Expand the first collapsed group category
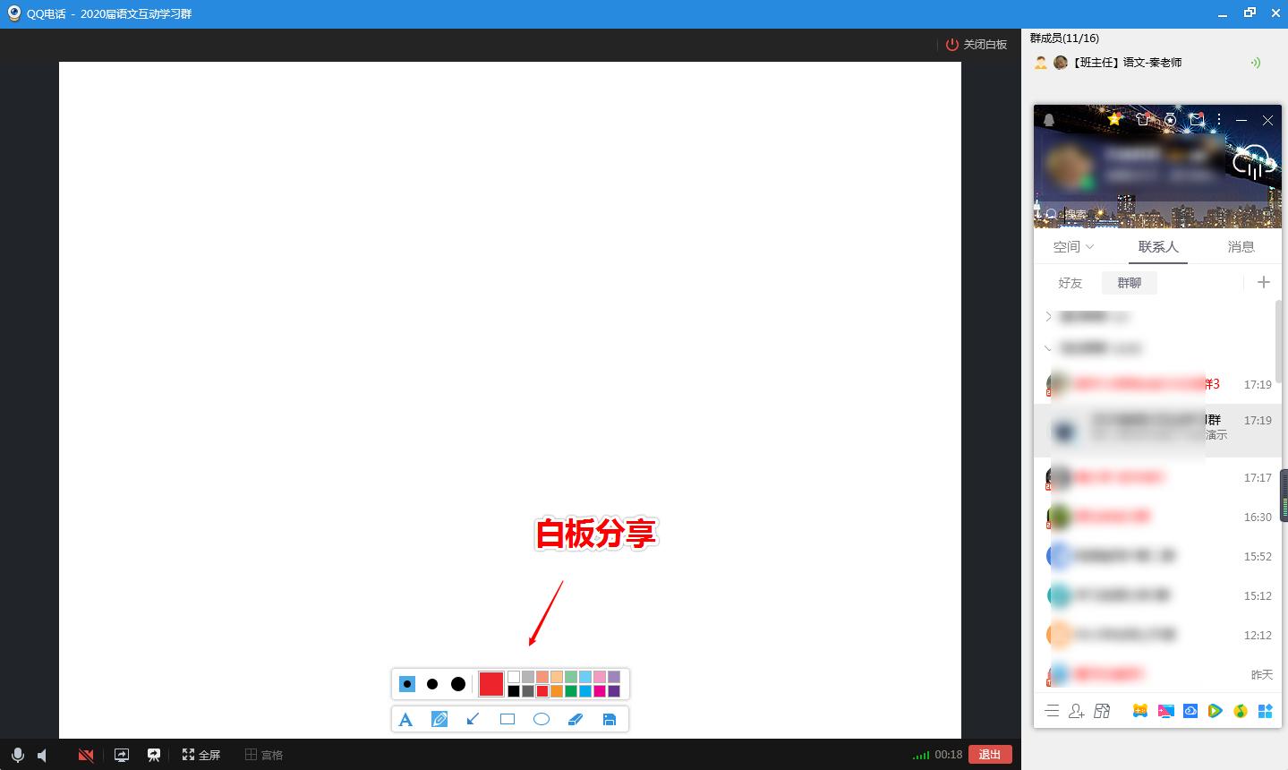Screen dimensions: 1288x770 tap(1048, 316)
